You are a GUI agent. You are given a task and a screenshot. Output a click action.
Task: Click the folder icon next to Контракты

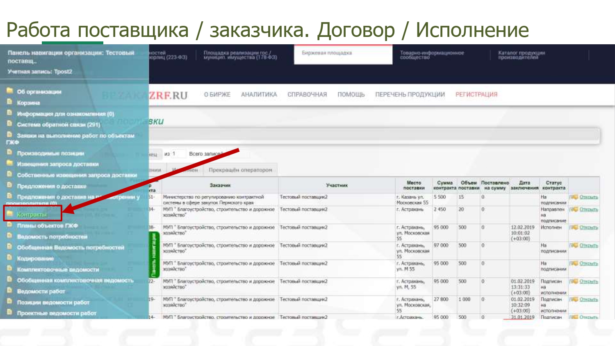(x=9, y=214)
